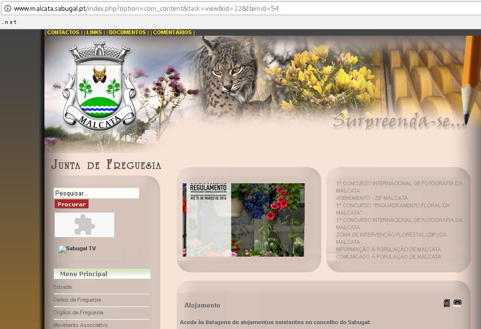Click the Malcata coat of arms logo
This screenshot has width=481, height=329.
[x=99, y=86]
